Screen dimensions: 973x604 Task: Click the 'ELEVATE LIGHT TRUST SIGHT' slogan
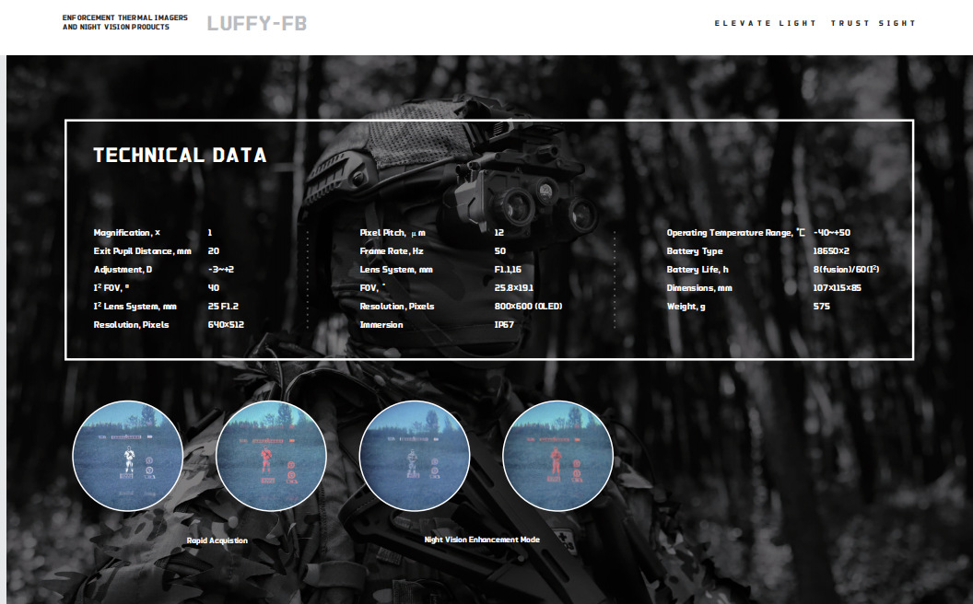(815, 23)
